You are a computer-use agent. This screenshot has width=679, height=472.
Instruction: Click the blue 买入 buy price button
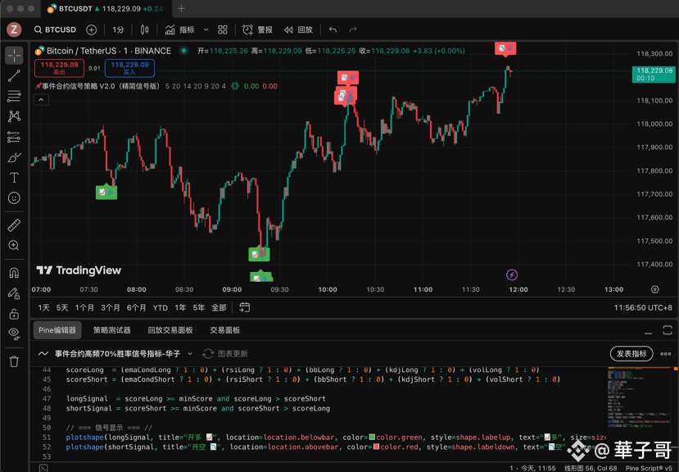point(129,68)
